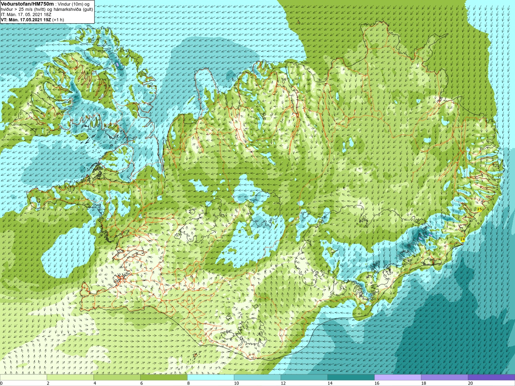
Task: Select the 4–6 m/s green legend swatch
Action: [x=117, y=378]
